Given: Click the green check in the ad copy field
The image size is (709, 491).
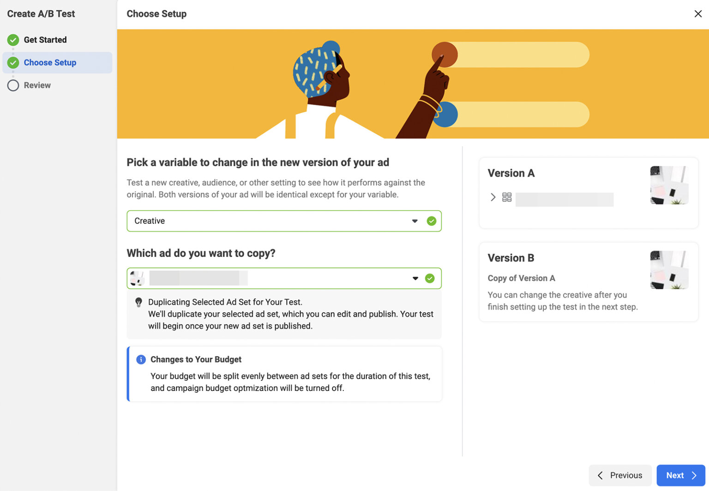Looking at the screenshot, I should 430,278.
